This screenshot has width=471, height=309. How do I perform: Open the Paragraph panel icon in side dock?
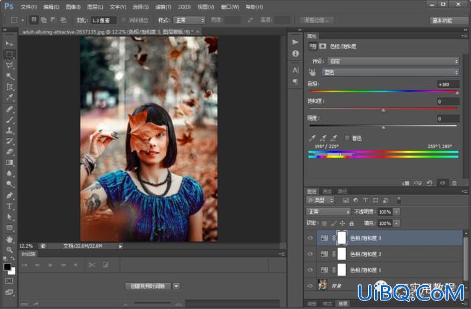point(295,81)
